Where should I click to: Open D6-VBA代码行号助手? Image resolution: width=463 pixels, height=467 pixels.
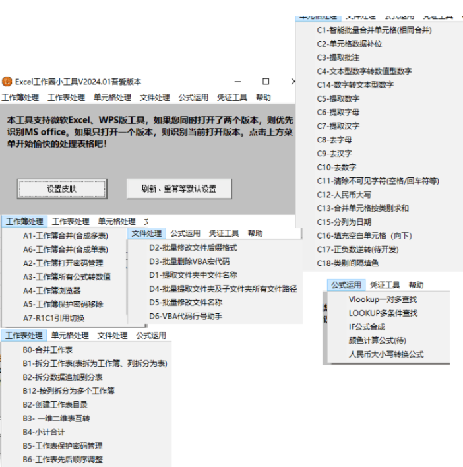[x=186, y=317]
